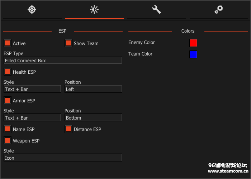Toggle the Health ESP checkbox
Image resolution: width=251 pixels, height=179 pixels.
click(x=8, y=72)
